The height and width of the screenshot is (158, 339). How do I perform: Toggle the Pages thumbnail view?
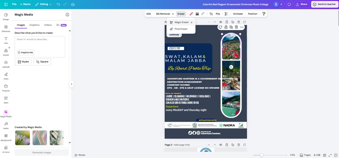[305, 155]
